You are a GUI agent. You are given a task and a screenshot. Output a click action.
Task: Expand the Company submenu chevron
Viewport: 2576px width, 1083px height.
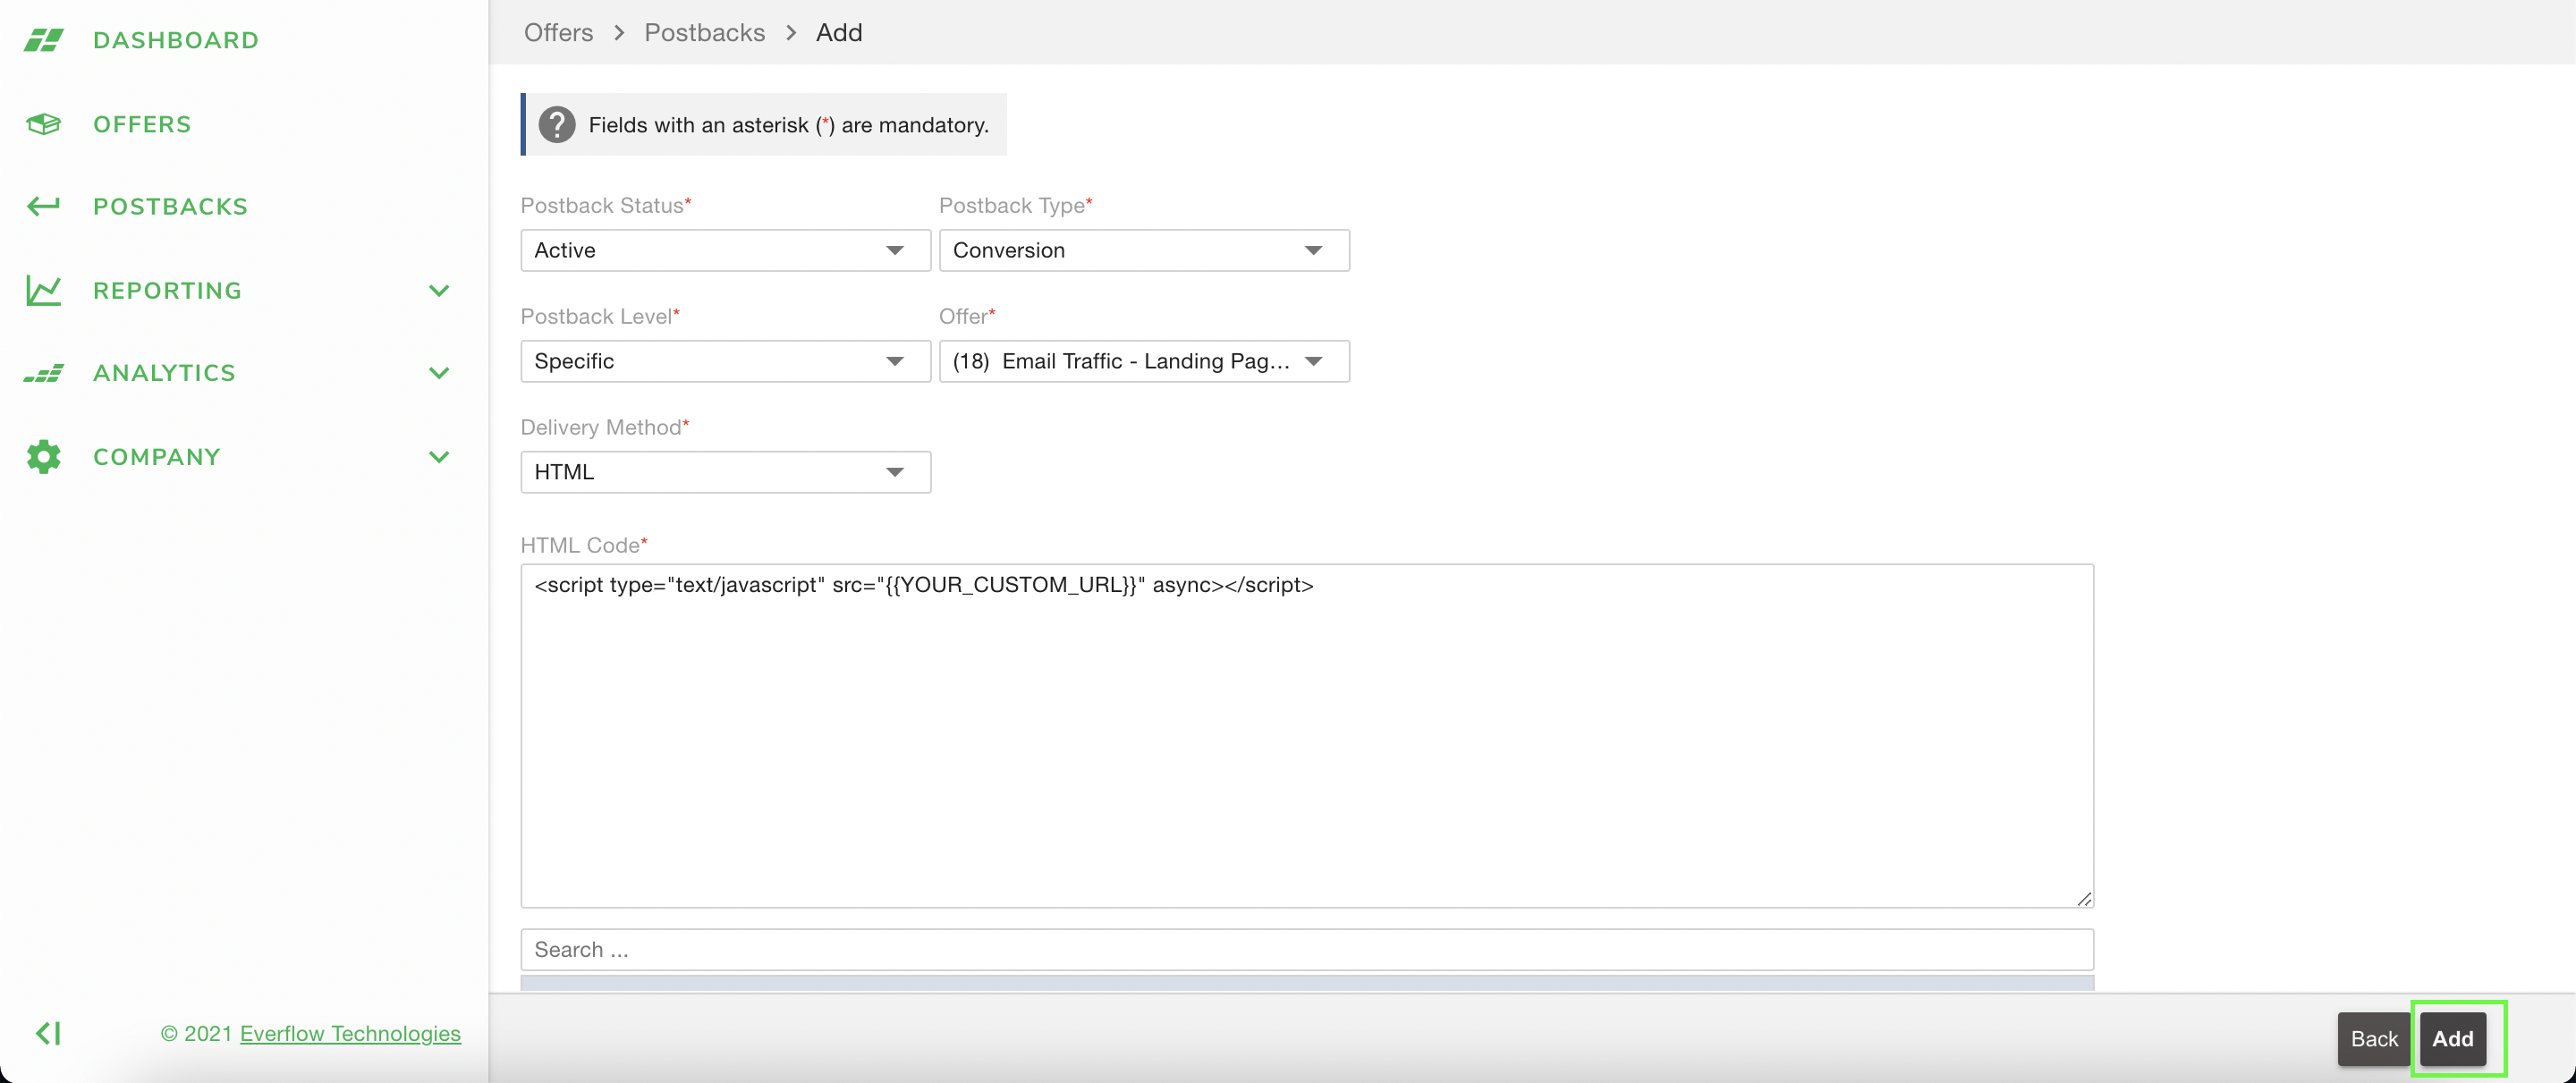(x=439, y=457)
